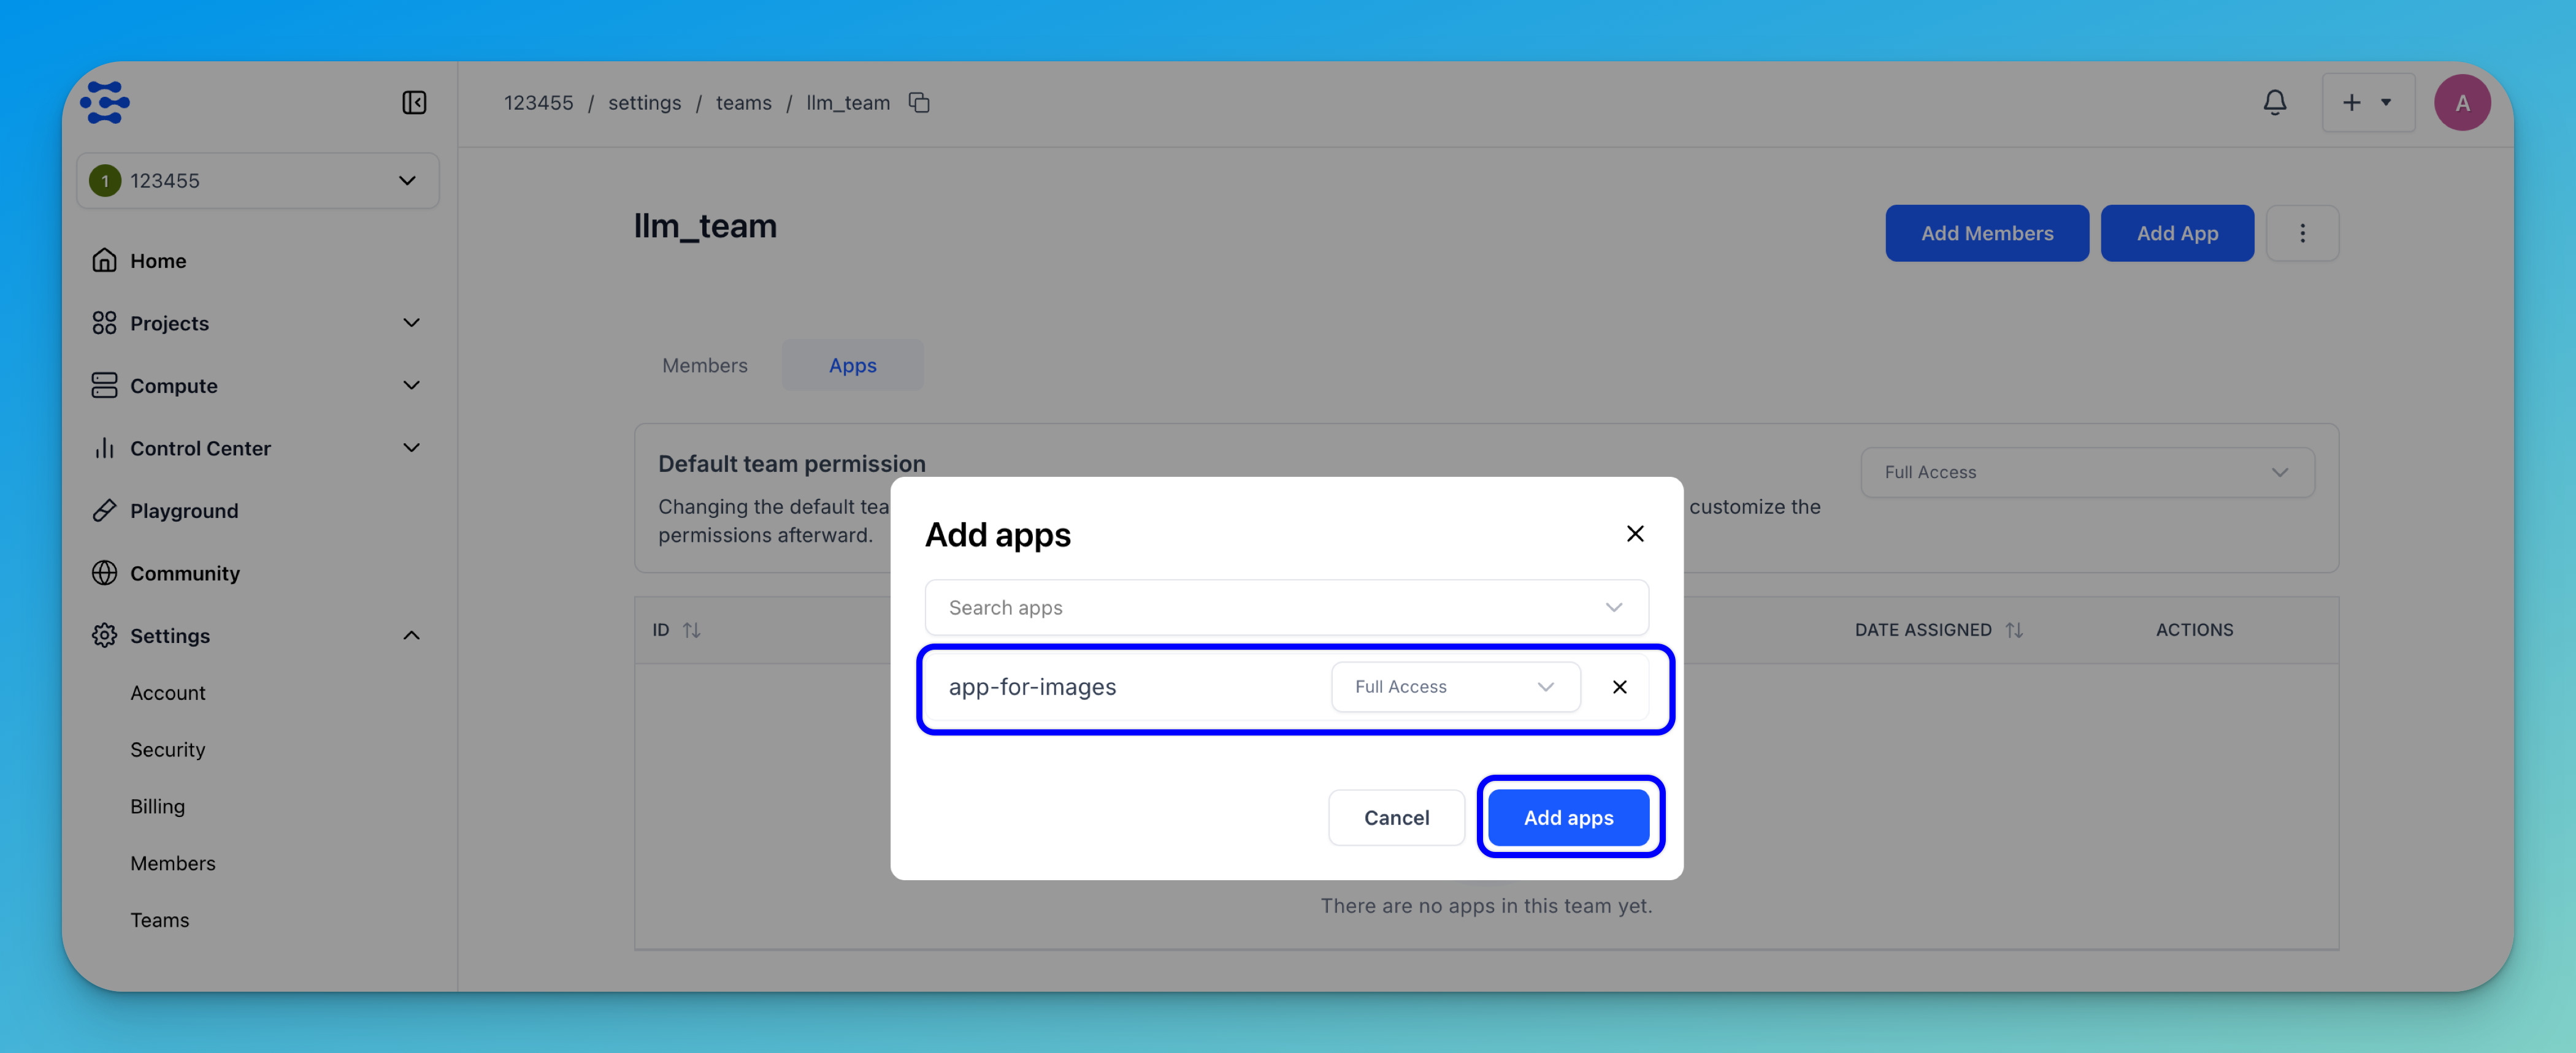Remove app-for-images from the list

[x=1619, y=687]
